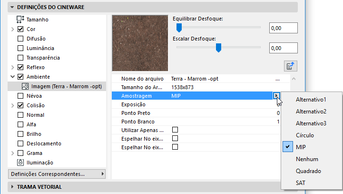Select the Iluminação tree row
343x194 pixels.
pyautogui.click(x=57, y=163)
